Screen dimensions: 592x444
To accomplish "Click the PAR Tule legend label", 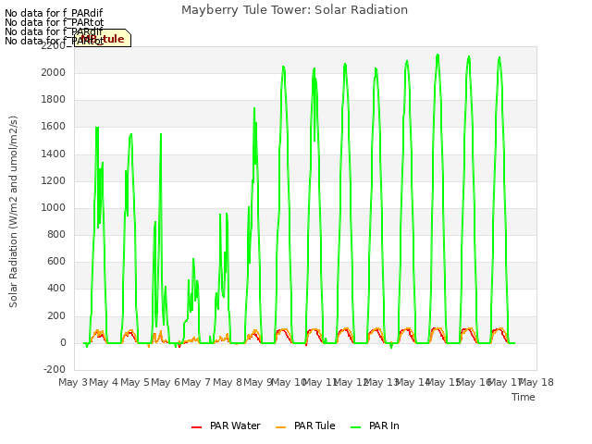I will [314, 425].
